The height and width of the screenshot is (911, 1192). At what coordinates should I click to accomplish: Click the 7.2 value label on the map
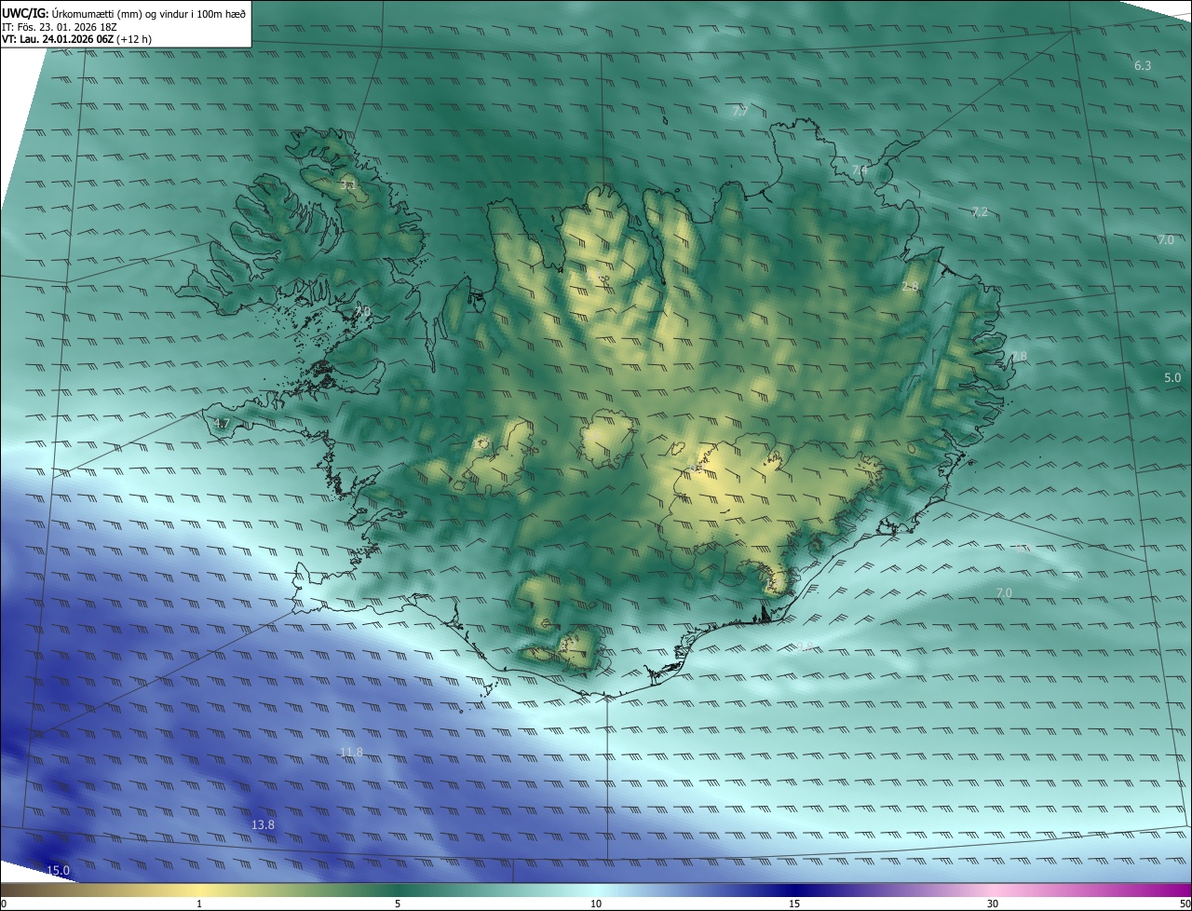(980, 212)
